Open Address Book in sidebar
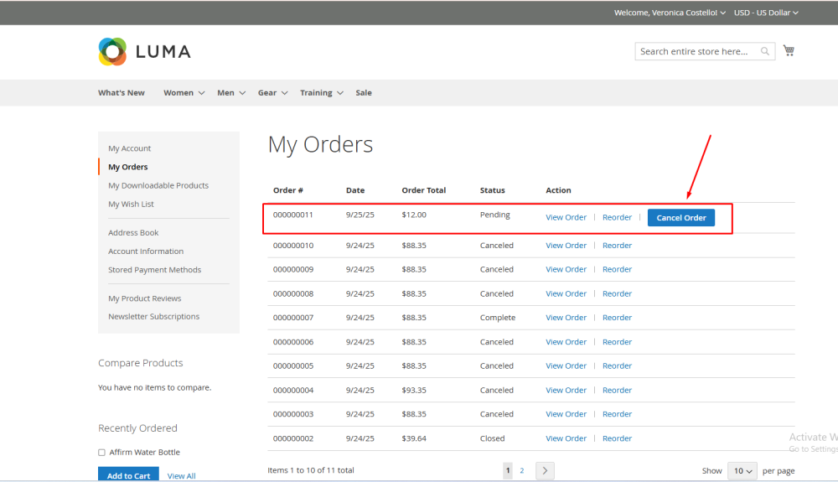This screenshot has width=838, height=482. click(x=133, y=233)
